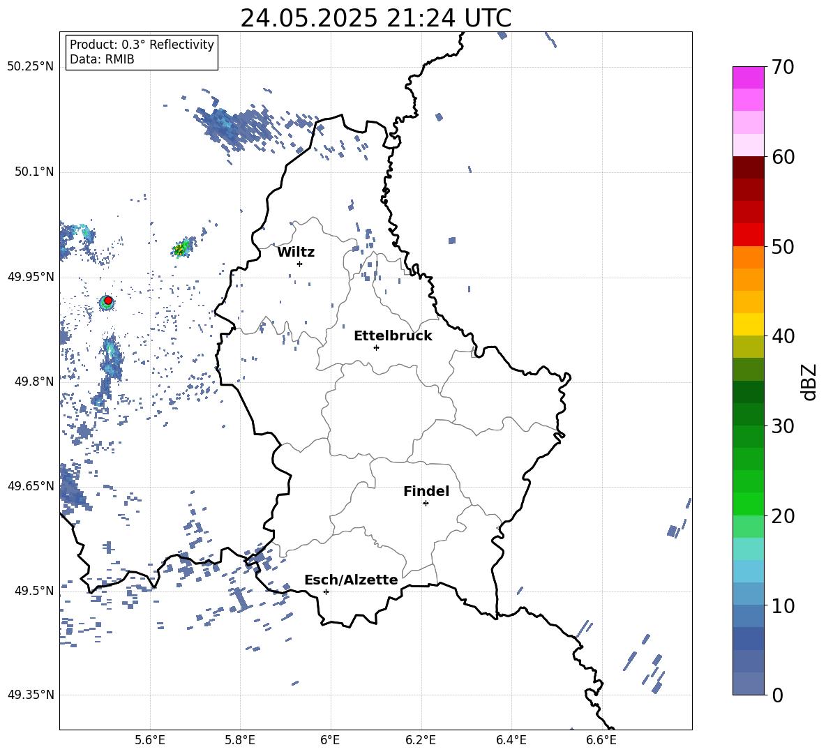Click the 6.2°E longitude label

421,740
